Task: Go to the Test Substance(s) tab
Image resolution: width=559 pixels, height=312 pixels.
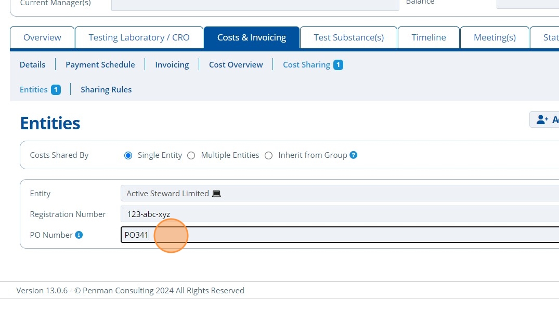Action: (349, 37)
